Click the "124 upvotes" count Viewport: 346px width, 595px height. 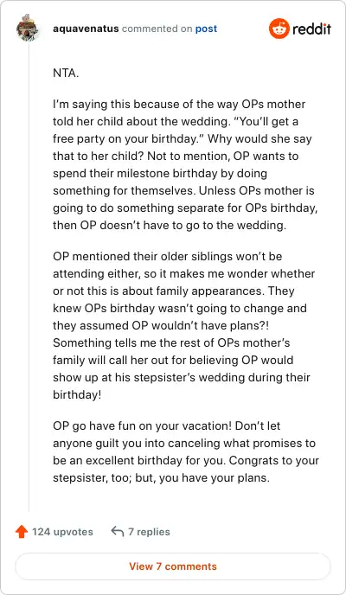(x=62, y=532)
